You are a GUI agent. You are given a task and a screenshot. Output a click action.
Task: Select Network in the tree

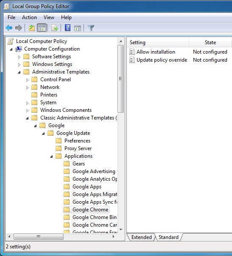point(50,87)
